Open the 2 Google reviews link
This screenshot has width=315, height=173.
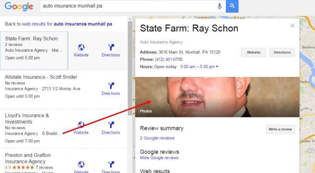[157, 138]
